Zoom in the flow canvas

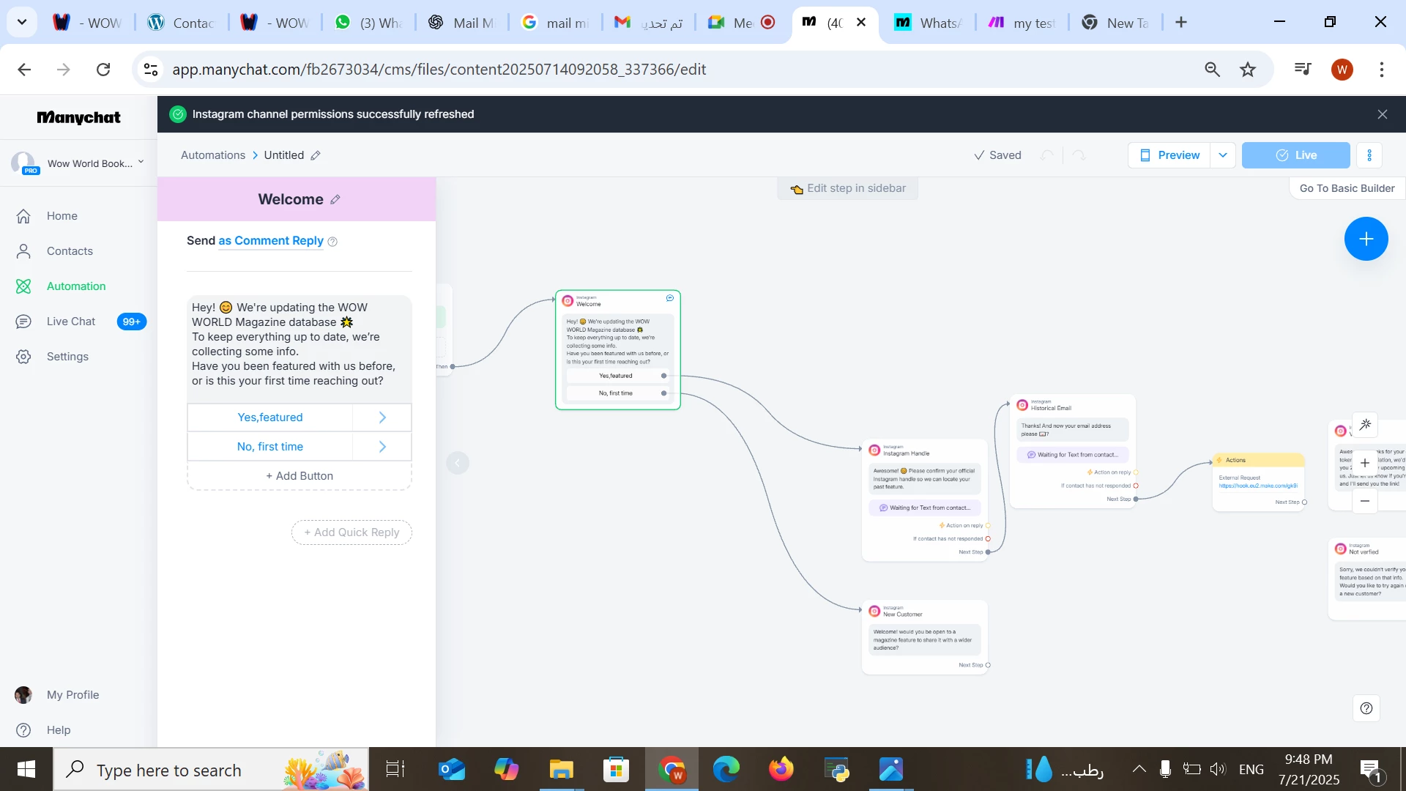click(x=1365, y=463)
